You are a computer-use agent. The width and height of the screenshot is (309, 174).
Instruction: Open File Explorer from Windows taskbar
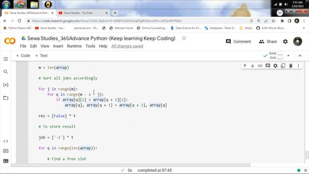point(34,4)
